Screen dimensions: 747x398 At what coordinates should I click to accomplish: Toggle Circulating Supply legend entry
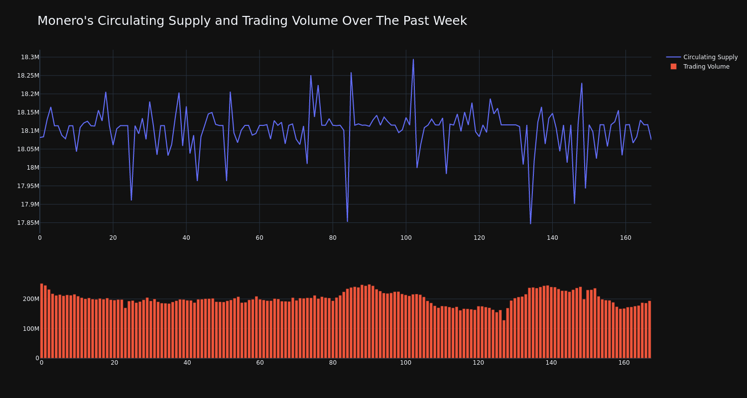702,57
